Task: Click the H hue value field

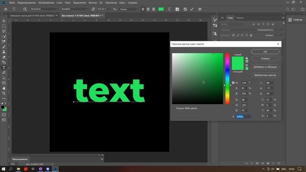Action: coord(244,83)
